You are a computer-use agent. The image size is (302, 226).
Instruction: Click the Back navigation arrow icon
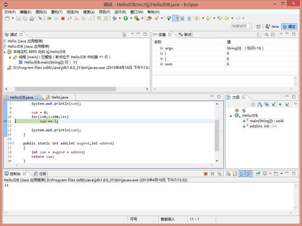click(227, 19)
